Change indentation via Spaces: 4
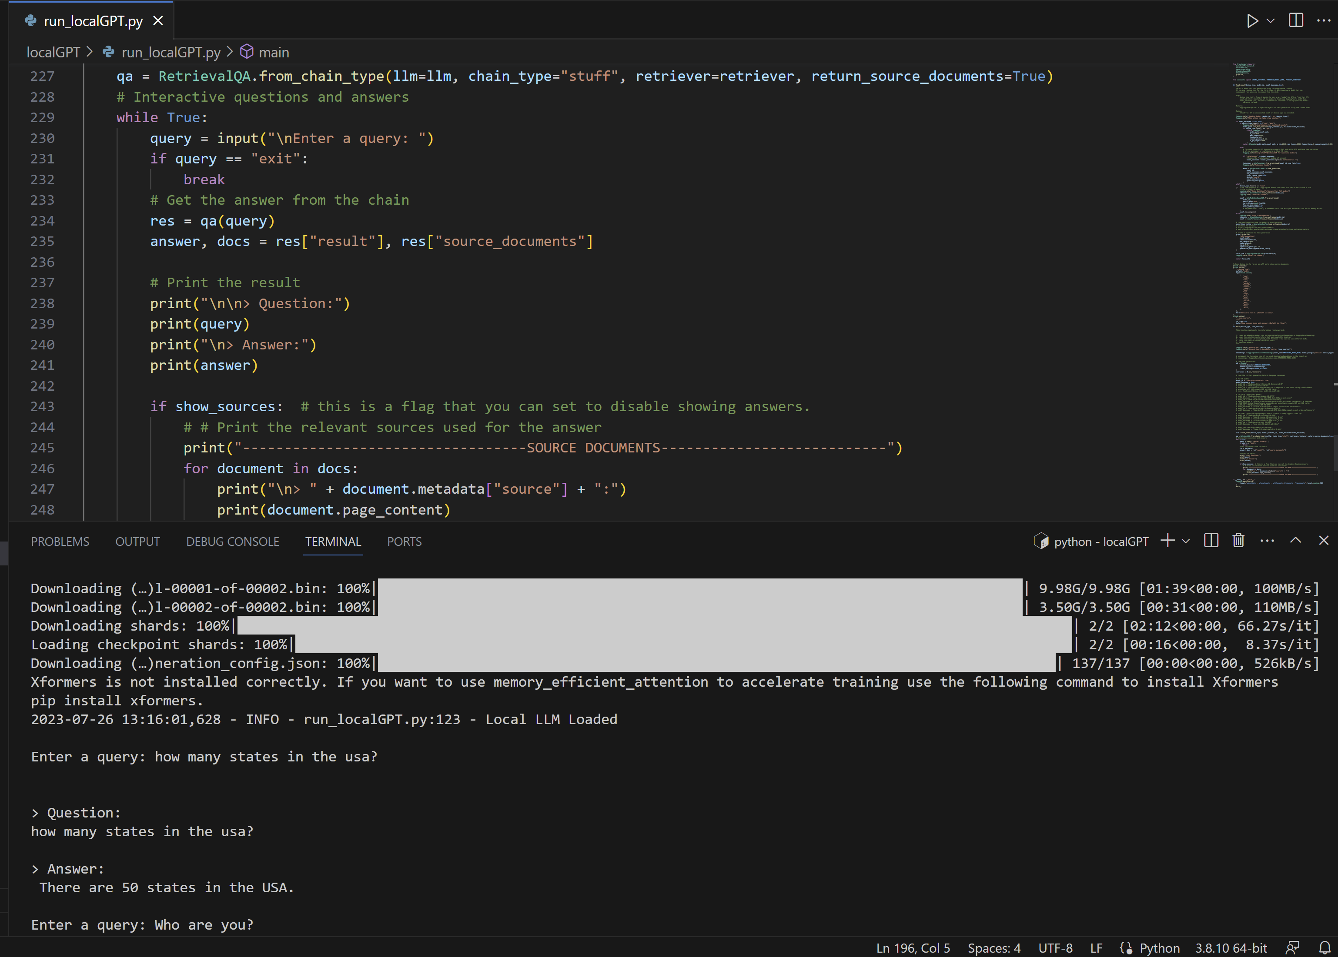The height and width of the screenshot is (957, 1338). coord(993,947)
